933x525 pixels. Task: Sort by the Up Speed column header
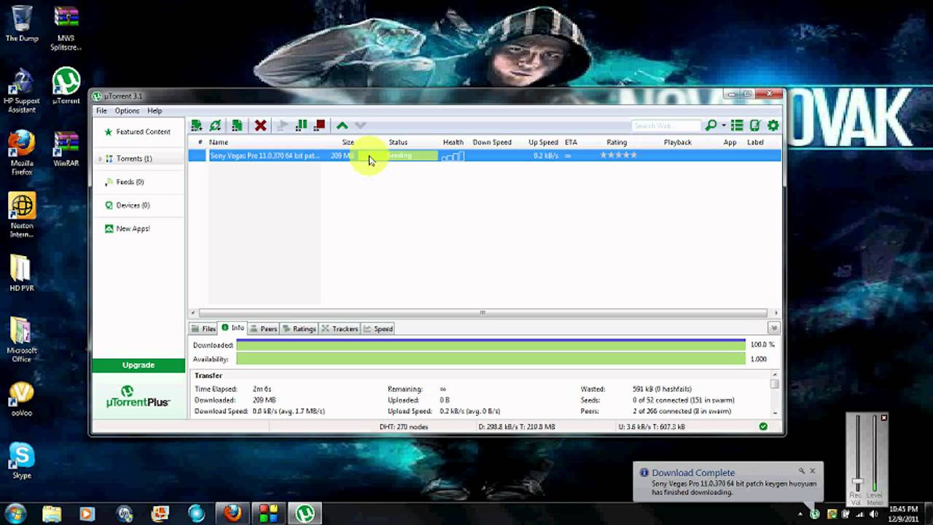point(543,142)
